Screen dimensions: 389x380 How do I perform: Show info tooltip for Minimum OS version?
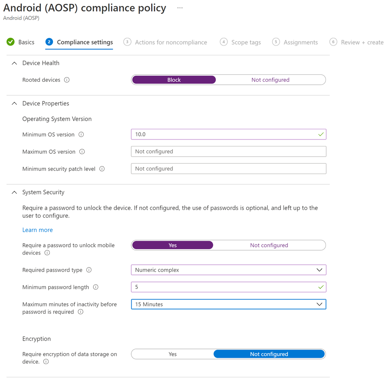pyautogui.click(x=81, y=134)
